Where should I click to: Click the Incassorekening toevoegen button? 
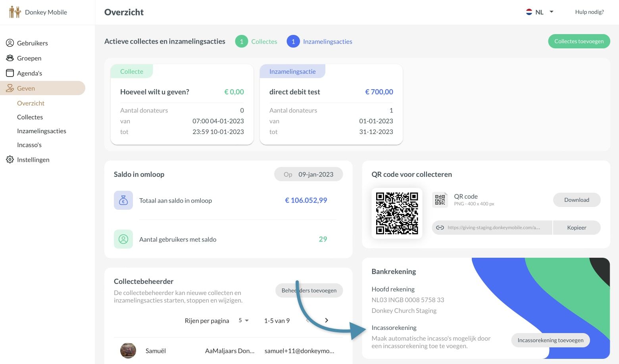coord(550,340)
